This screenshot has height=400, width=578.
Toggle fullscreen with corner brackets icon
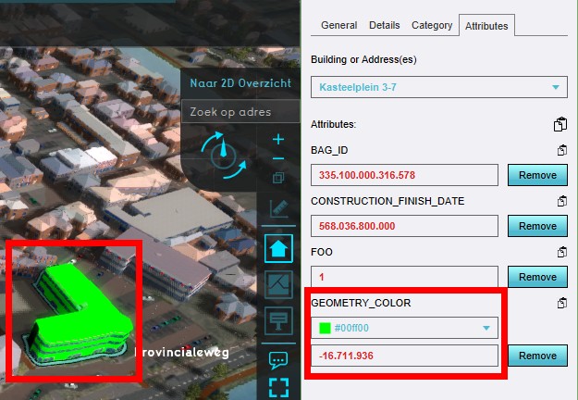pos(278,387)
